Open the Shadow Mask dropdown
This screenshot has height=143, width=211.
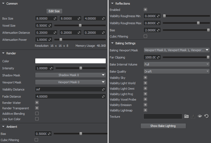pyautogui.click(x=71, y=75)
